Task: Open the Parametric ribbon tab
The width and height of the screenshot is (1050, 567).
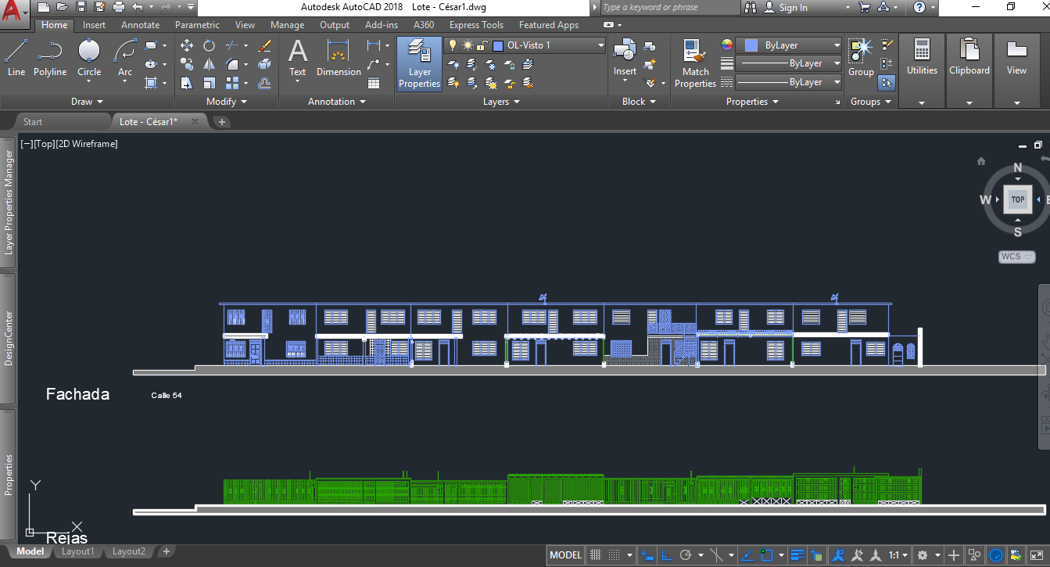Action: tap(197, 25)
